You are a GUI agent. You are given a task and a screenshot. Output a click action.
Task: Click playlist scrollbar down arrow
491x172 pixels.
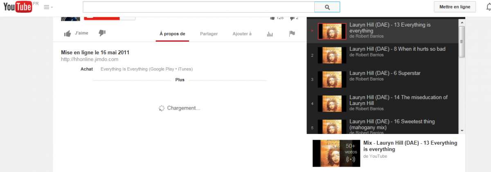(462, 130)
